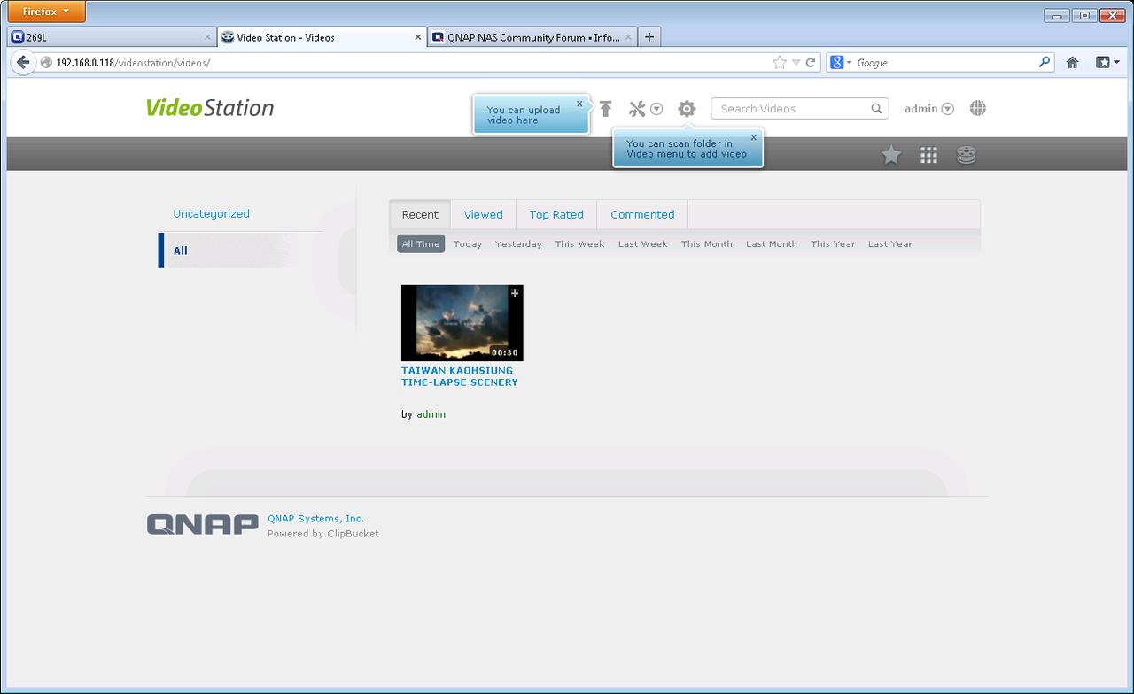This screenshot has height=694, width=1134.
Task: Open TAIWAN KAOHSIUNG TIME-LAPSE SCENERY title link
Action: pos(460,376)
